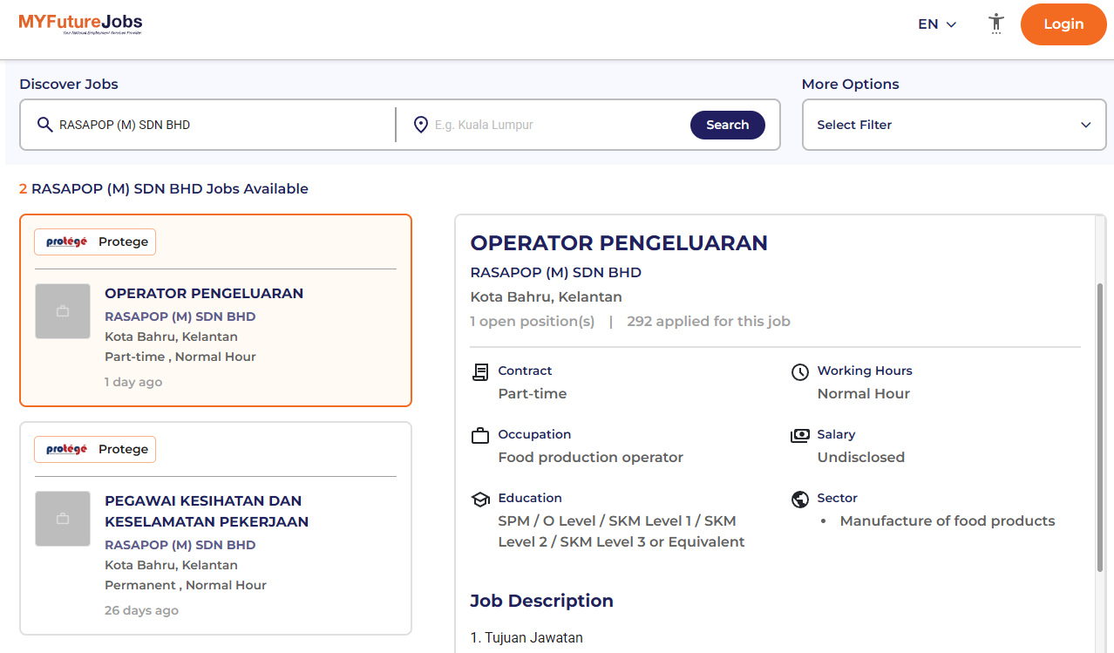
Task: Click the Occupation briefcase icon
Action: click(x=480, y=436)
